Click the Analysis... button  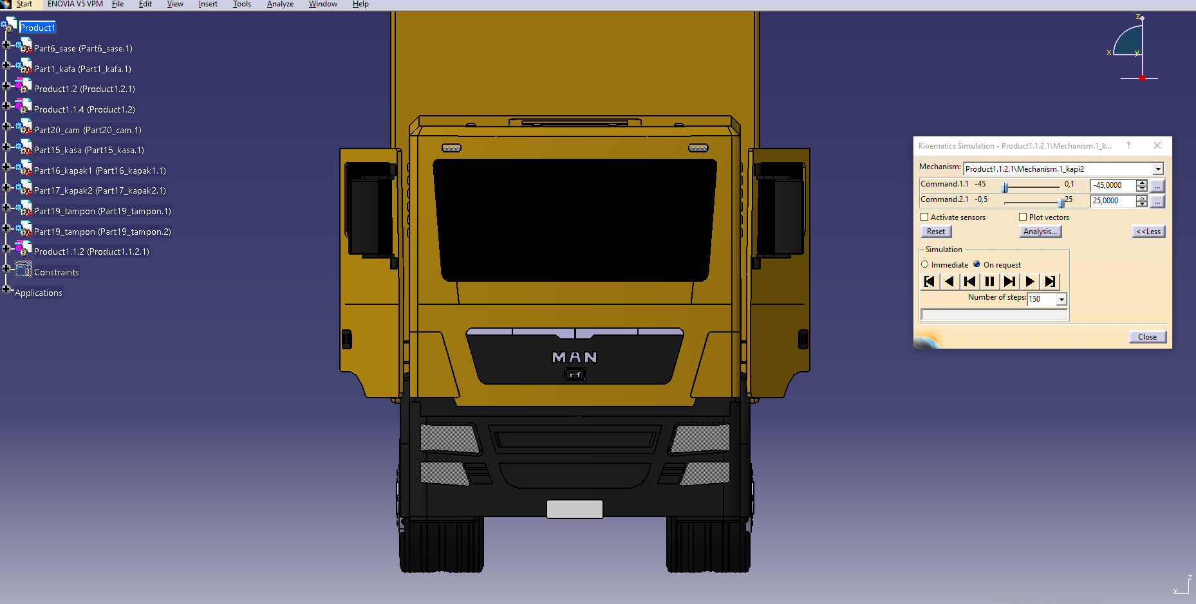1040,232
